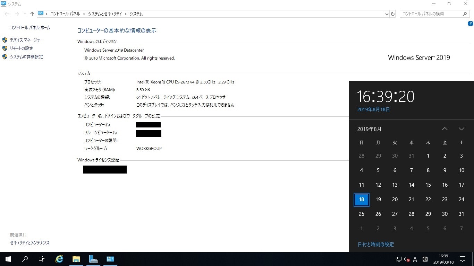Click the 3.50 GB RAM value

click(x=143, y=90)
